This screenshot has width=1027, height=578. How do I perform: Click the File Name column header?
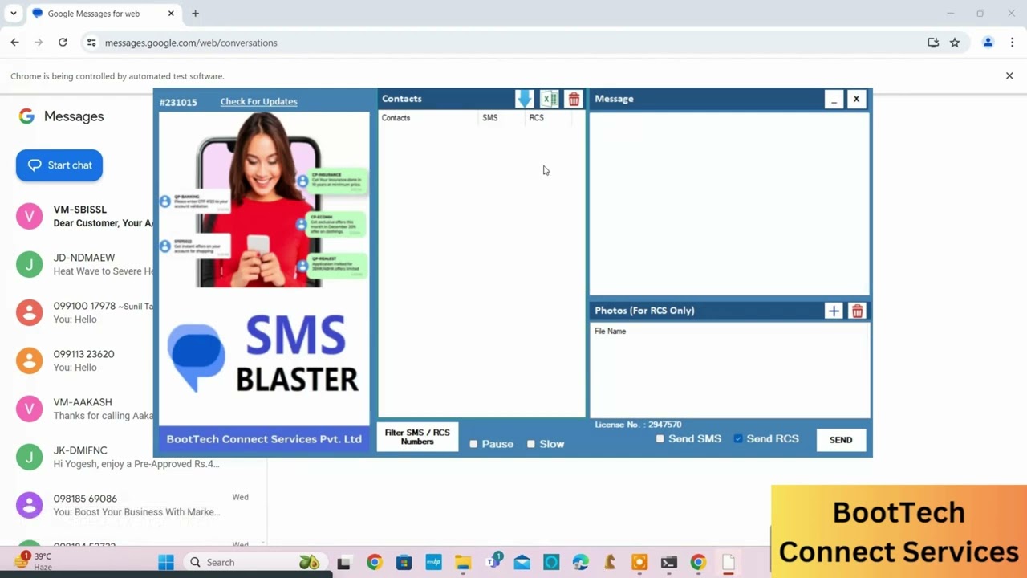tap(729, 332)
